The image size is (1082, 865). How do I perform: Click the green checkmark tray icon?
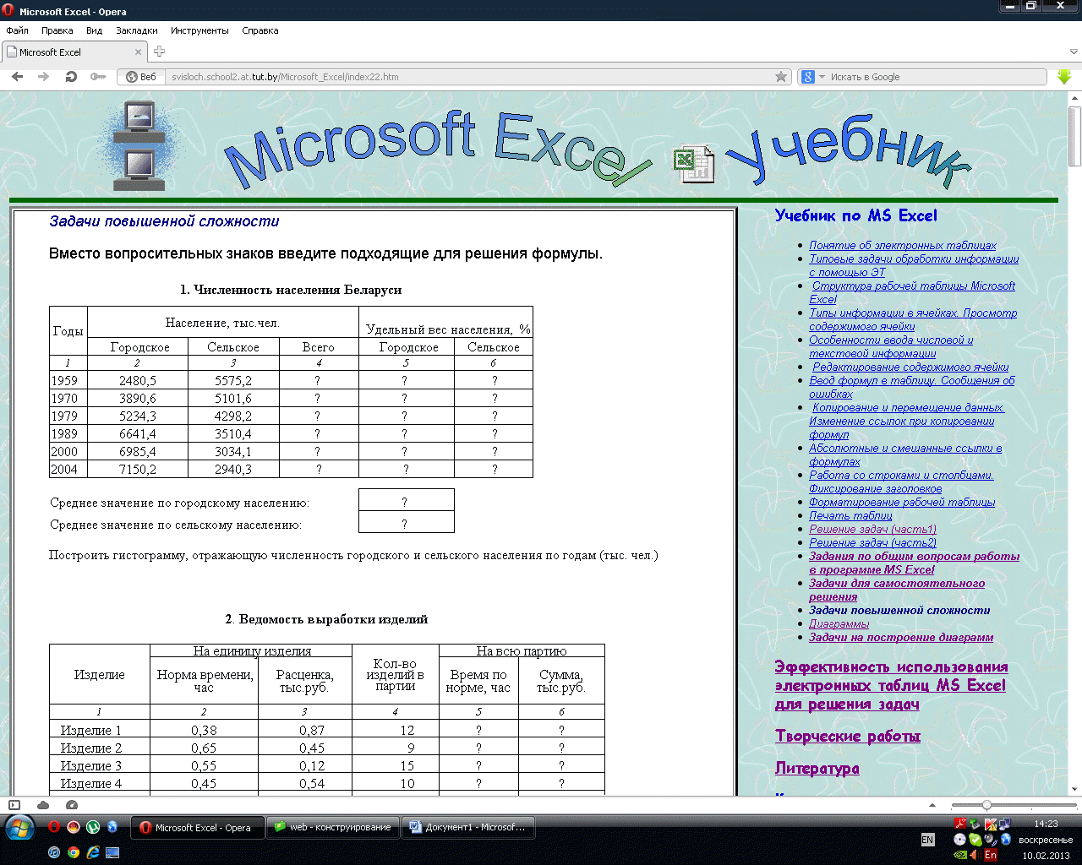975,839
